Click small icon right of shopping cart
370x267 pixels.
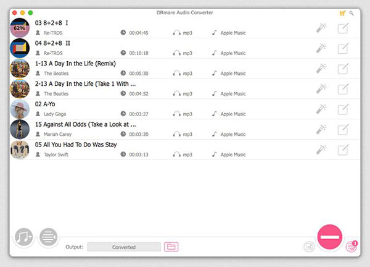[x=351, y=12]
